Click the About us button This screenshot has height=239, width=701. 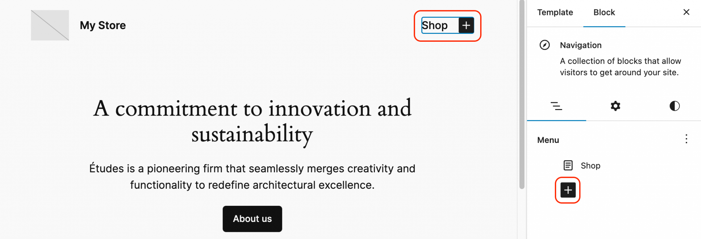(x=252, y=219)
